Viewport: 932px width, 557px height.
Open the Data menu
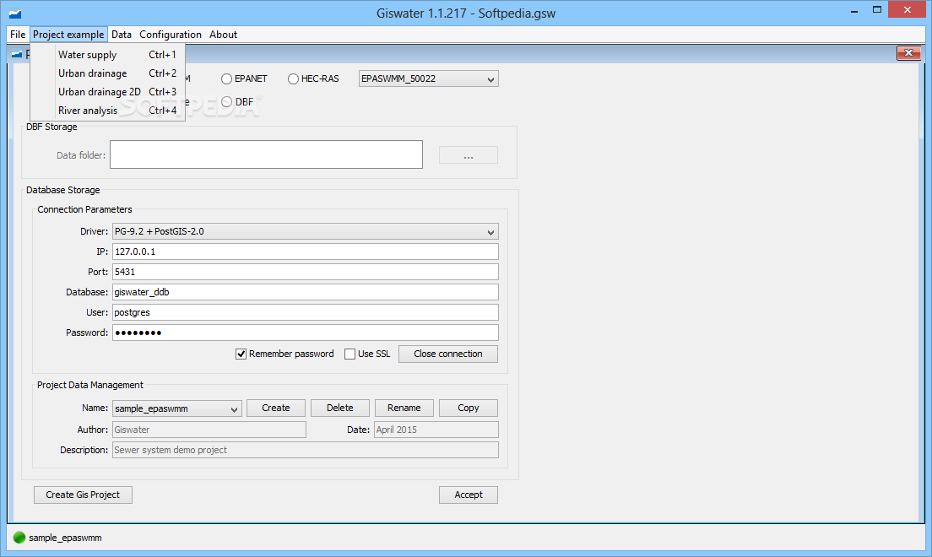tap(122, 35)
